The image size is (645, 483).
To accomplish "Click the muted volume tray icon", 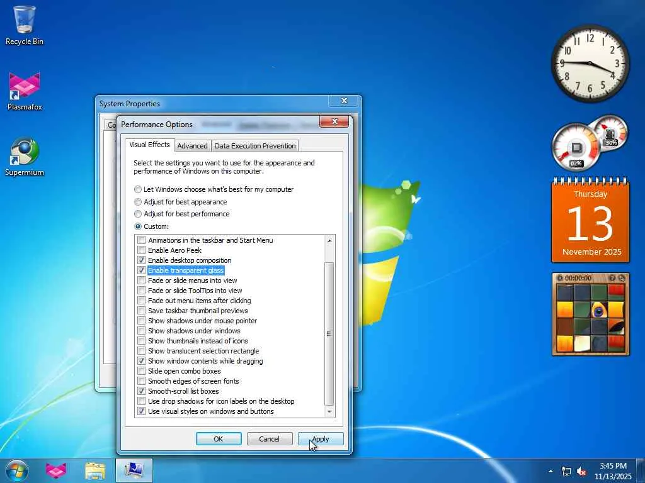I will pyautogui.click(x=581, y=471).
